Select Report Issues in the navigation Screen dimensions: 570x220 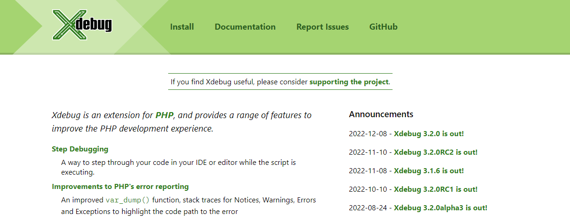click(x=322, y=27)
